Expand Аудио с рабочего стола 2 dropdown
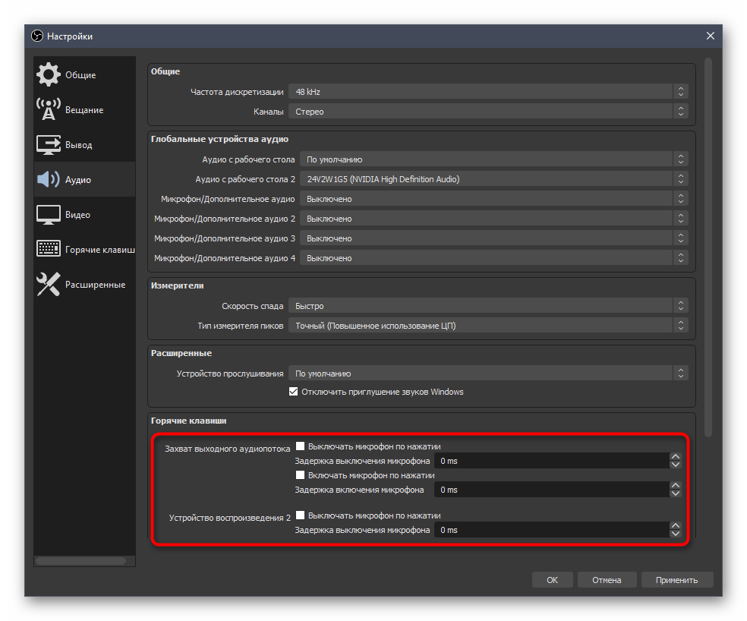Viewport: 747px width, 621px height. 493,179
